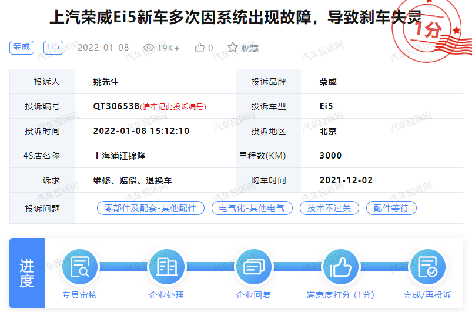Screen dimensions: 472x312
Task: Click the red 请牢记此投诉编号 note
Action: [x=173, y=107]
